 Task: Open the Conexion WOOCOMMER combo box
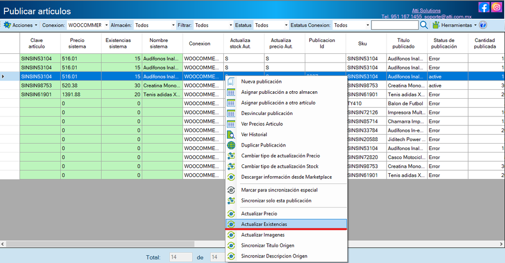(88, 25)
